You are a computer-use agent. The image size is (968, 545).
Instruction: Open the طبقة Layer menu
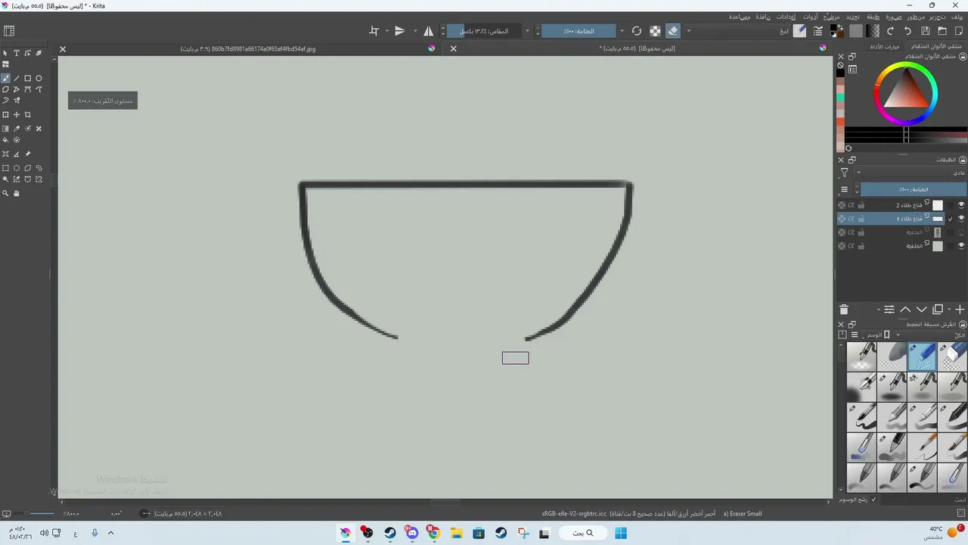click(873, 16)
